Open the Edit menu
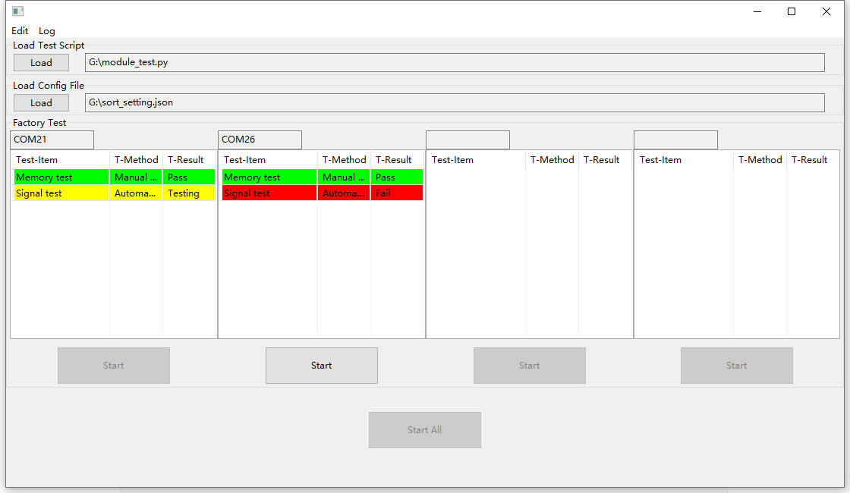Image resolution: width=850 pixels, height=493 pixels. click(x=20, y=31)
